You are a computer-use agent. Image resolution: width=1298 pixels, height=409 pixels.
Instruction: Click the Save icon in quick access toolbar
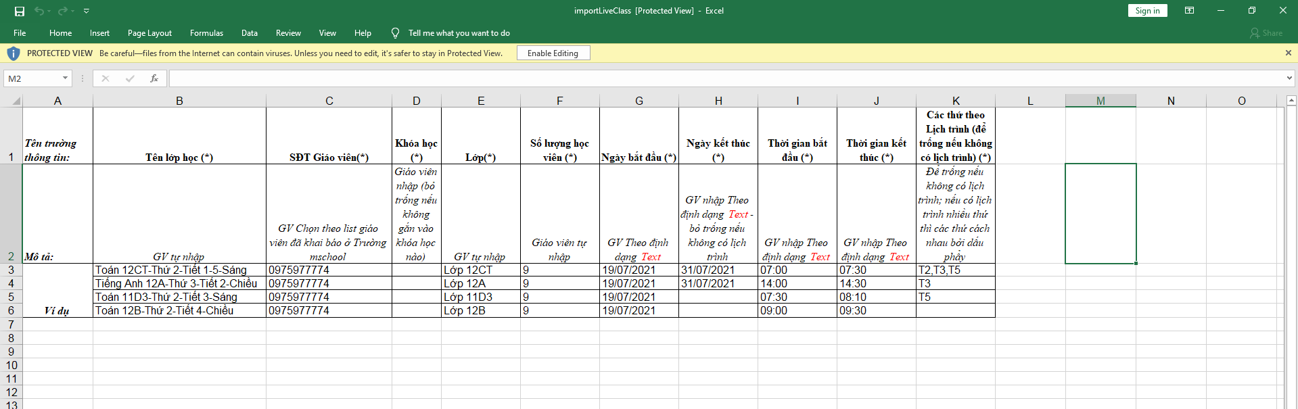(x=20, y=11)
